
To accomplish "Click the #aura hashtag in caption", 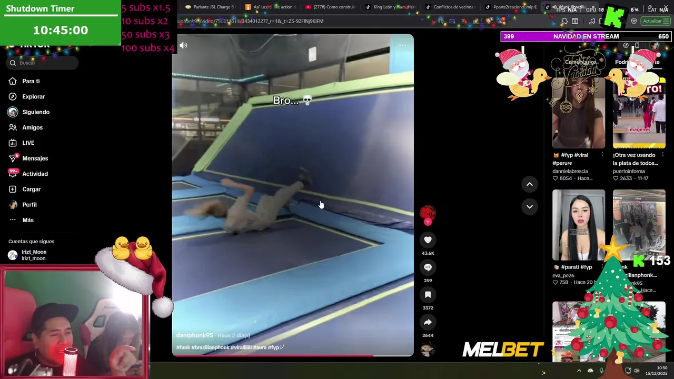I will [x=259, y=347].
